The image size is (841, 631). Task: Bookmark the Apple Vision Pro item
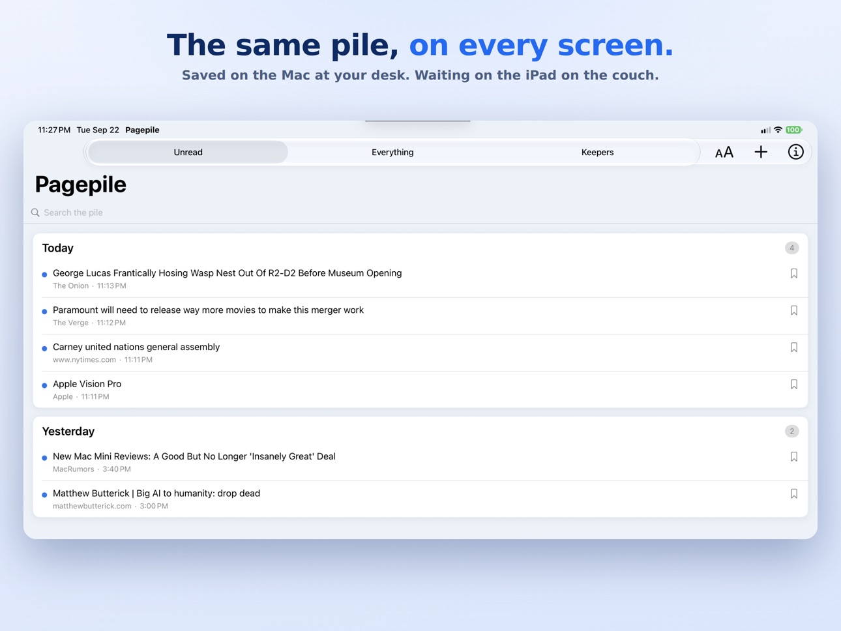pos(794,385)
